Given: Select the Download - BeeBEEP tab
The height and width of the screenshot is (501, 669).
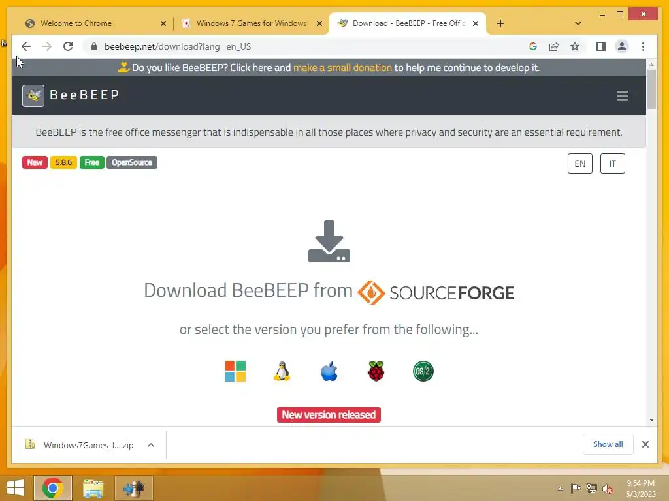Looking at the screenshot, I should [408, 23].
